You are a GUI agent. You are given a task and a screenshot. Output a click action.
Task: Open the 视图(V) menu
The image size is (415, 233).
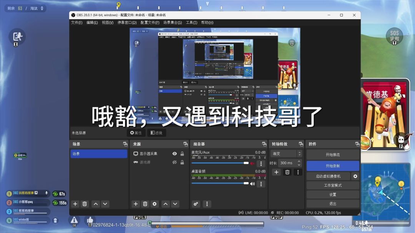[108, 23]
